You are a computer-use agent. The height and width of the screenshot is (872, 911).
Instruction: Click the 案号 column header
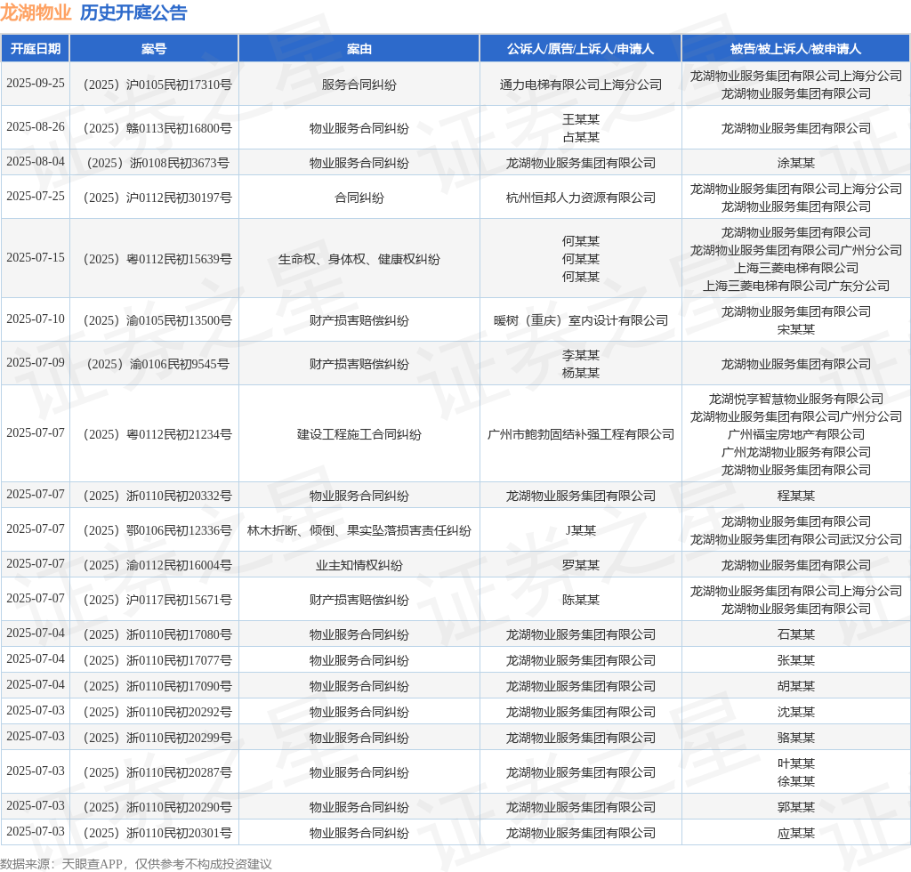click(154, 49)
